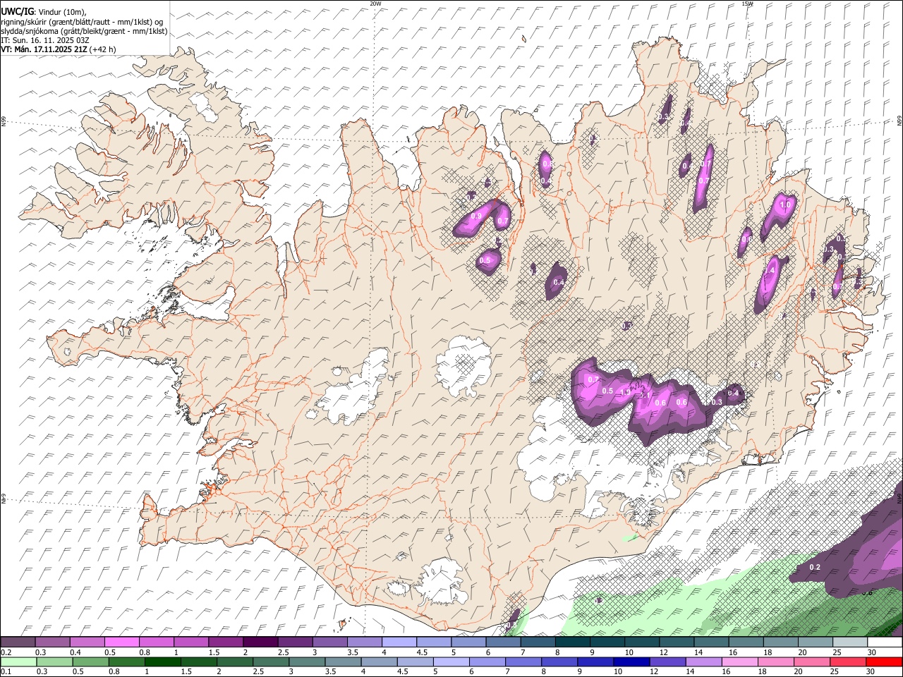The width and height of the screenshot is (903, 677).
Task: Pick the dark purple upper swatch starting at 2
Action: (260, 642)
